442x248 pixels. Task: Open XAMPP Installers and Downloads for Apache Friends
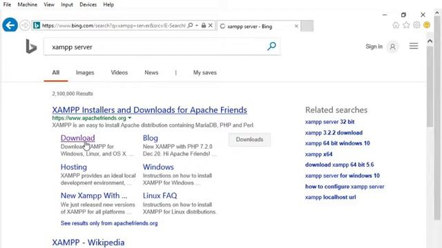pyautogui.click(x=149, y=110)
